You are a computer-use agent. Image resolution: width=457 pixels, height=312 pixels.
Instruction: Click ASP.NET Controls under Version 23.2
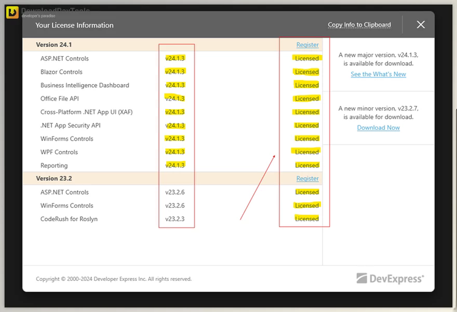click(65, 192)
